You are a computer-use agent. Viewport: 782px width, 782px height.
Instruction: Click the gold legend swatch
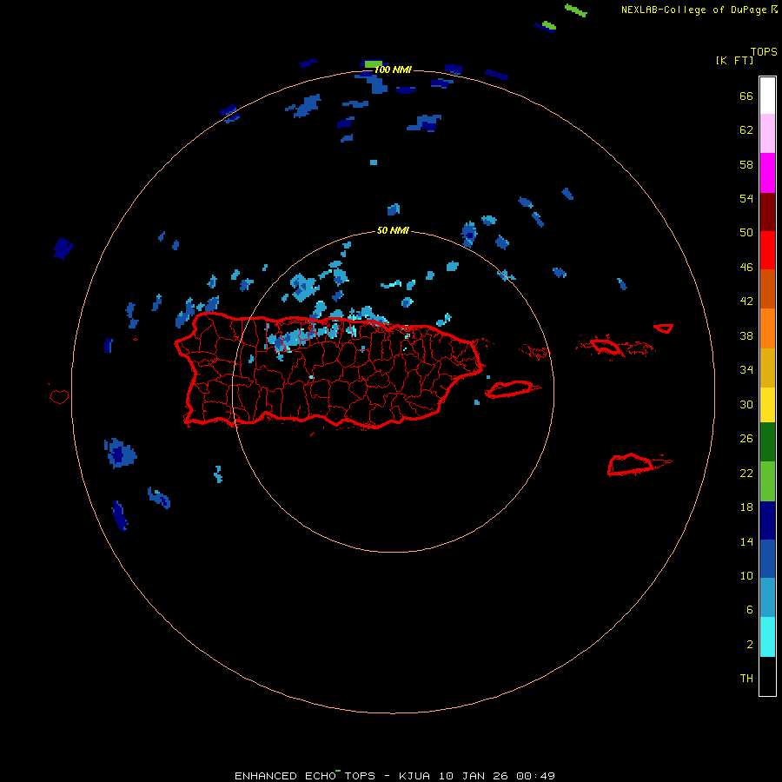767,368
